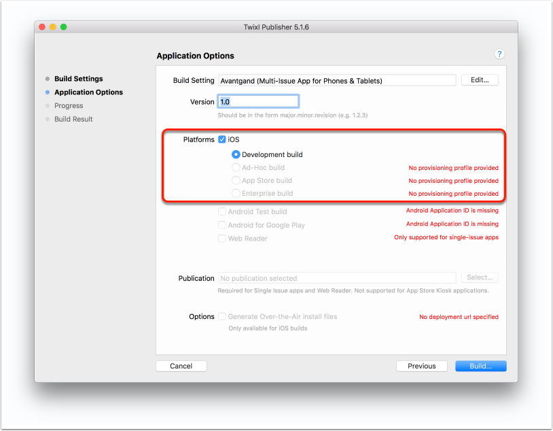Click the 'Application Options' page heading

point(195,56)
